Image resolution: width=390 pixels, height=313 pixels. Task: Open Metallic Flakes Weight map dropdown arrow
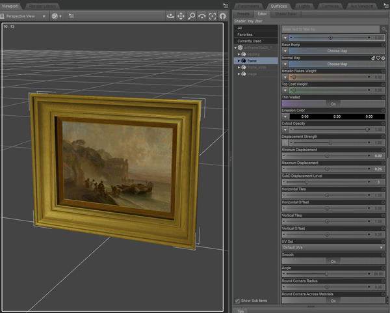click(x=285, y=77)
